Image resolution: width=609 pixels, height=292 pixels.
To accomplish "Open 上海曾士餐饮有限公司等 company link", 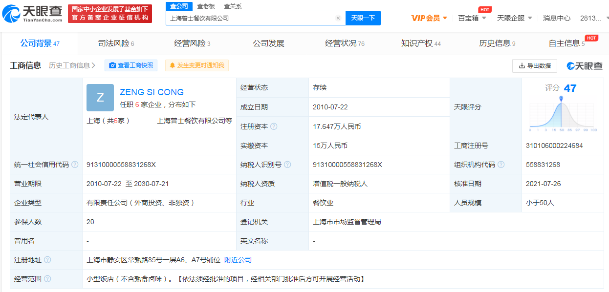I will click(x=195, y=121).
